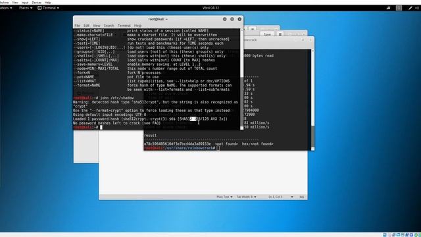The image size is (421, 237).
Task: Click the '--pot=NAME' option text
Action: (84, 77)
